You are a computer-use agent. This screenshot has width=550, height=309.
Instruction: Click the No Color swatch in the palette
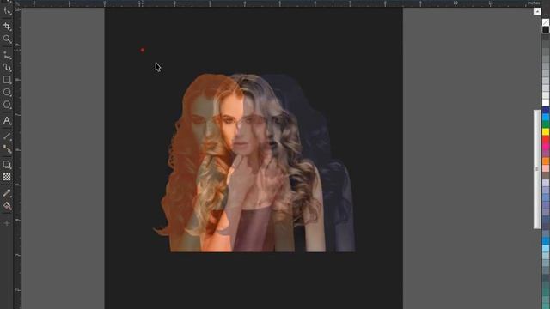pos(546,22)
